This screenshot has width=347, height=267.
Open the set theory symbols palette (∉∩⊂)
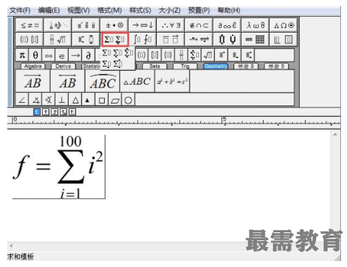(199, 25)
